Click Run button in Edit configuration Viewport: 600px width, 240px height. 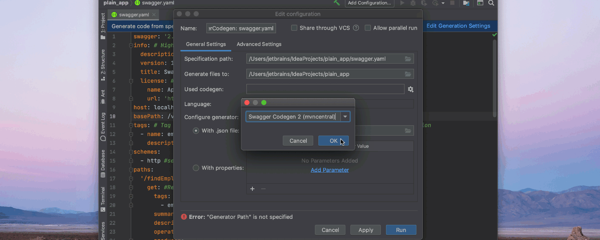pyautogui.click(x=401, y=230)
